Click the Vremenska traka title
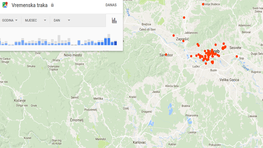Screen dimensions: 263x148 pos(29,5)
